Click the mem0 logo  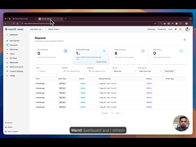tap(10, 29)
